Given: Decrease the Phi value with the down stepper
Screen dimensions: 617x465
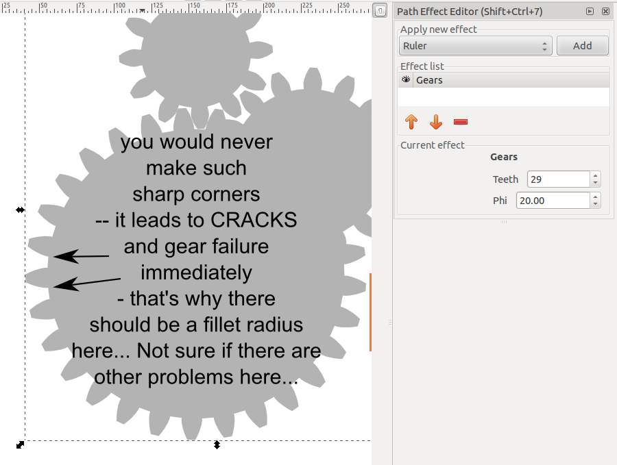Looking at the screenshot, I should (x=595, y=204).
